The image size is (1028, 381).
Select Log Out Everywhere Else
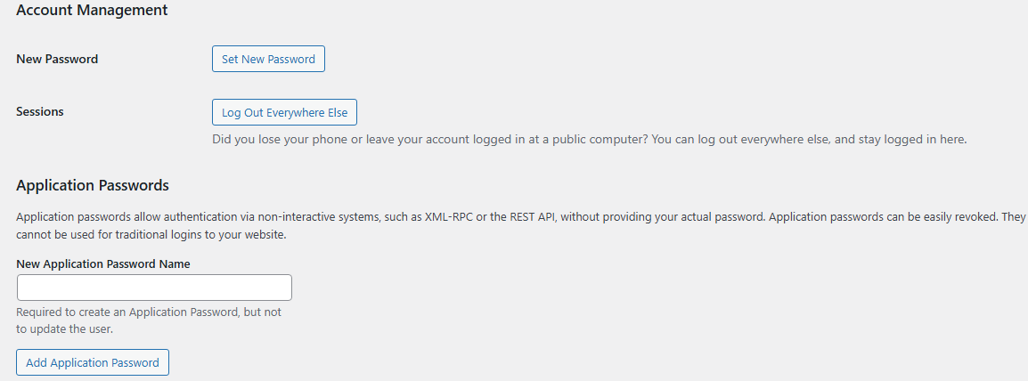coord(284,112)
